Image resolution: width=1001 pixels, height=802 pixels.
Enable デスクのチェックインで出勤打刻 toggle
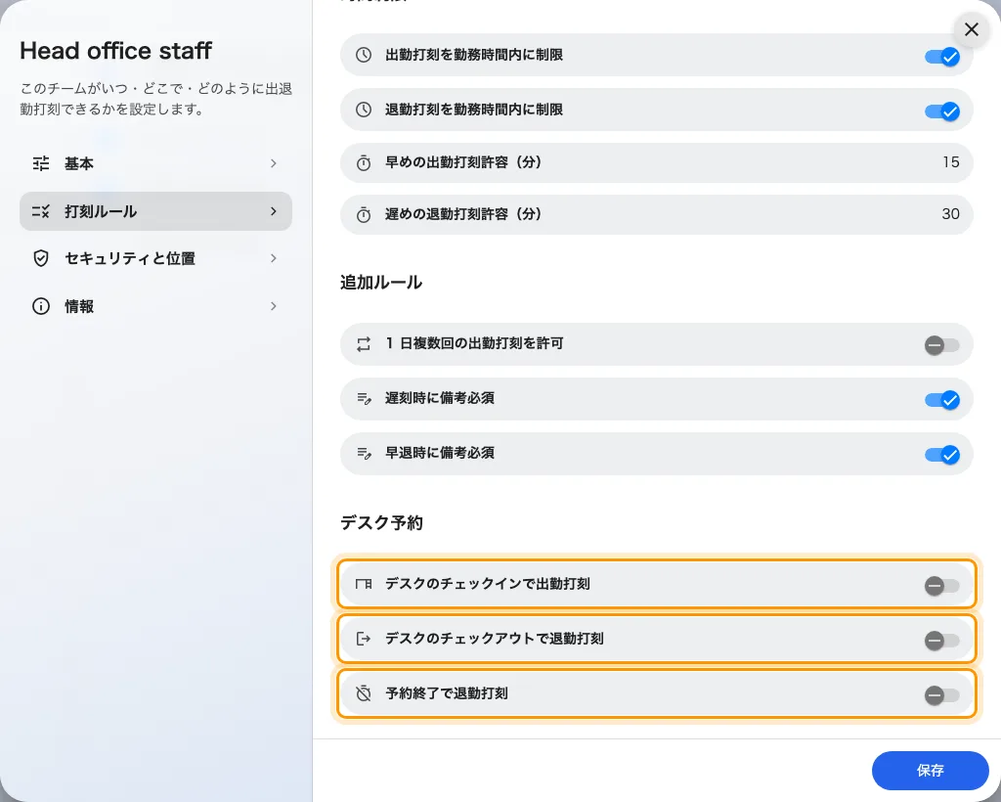click(941, 586)
